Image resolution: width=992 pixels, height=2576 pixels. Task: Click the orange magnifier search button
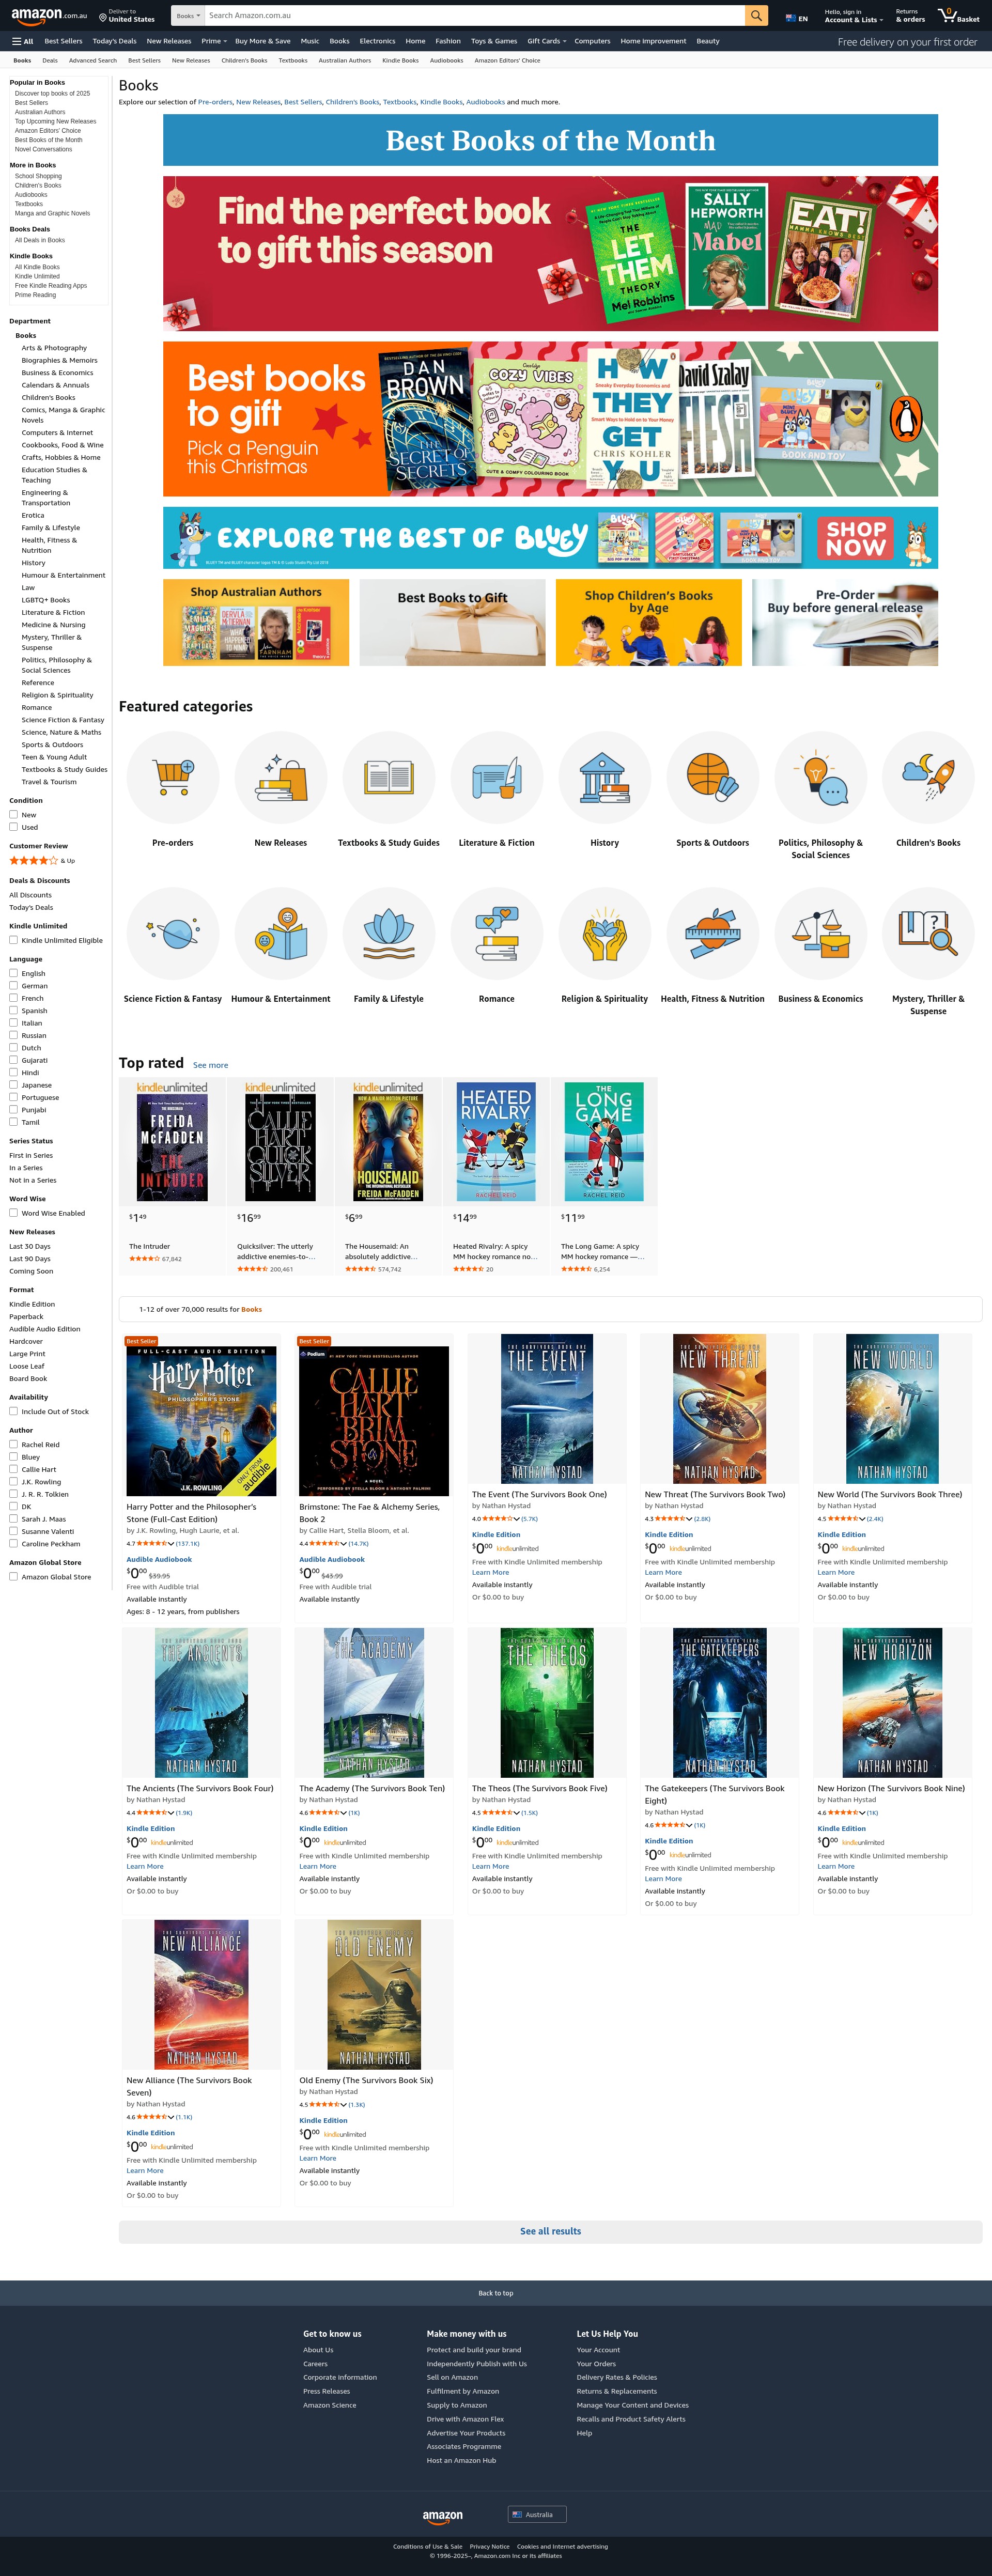pos(757,16)
